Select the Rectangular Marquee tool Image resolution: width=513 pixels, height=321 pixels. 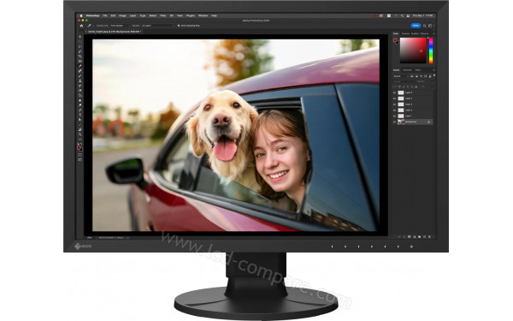click(x=80, y=42)
